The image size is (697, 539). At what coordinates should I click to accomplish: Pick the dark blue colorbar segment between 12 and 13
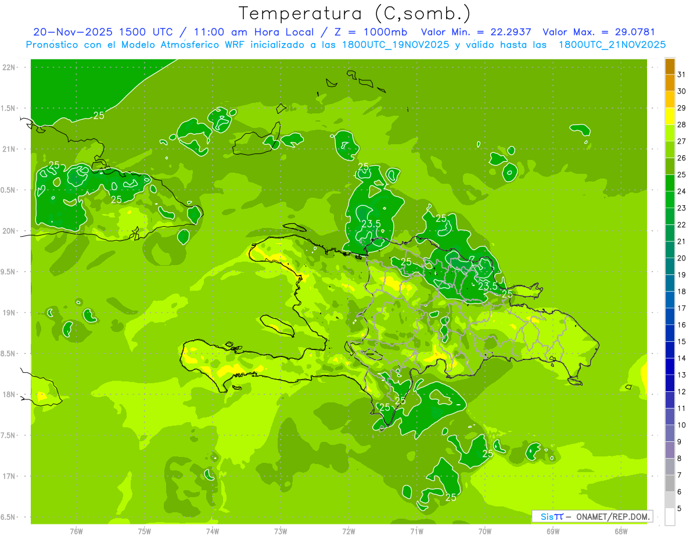pyautogui.click(x=670, y=384)
